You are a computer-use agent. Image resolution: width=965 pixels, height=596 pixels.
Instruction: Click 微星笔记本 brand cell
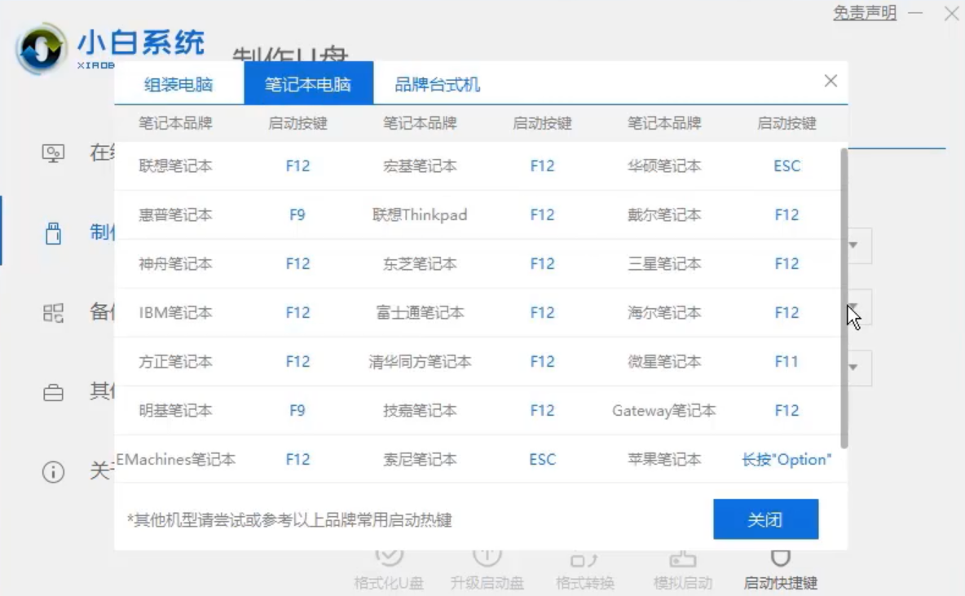coord(664,361)
